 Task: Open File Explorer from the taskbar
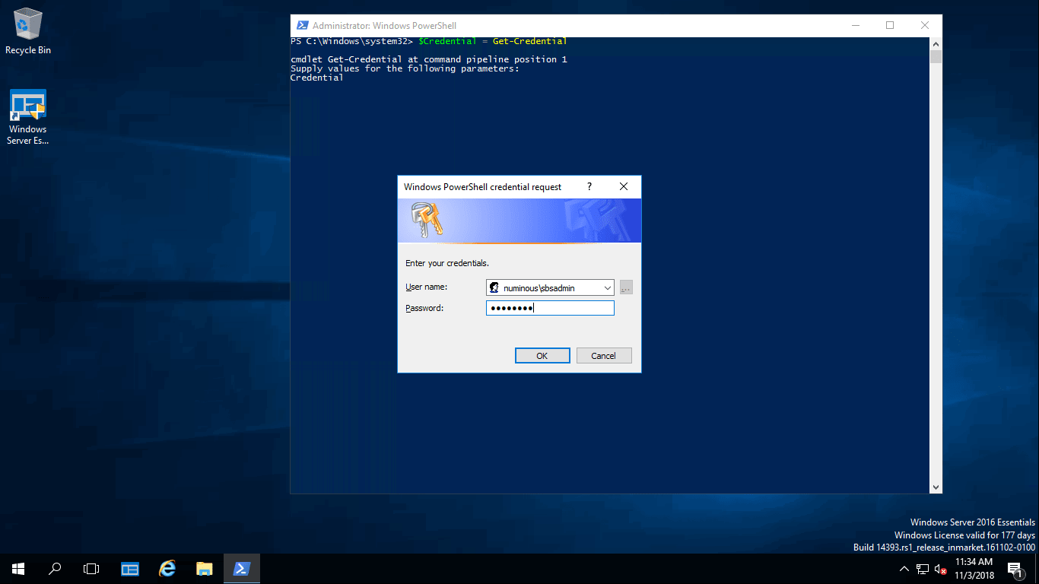click(x=204, y=569)
